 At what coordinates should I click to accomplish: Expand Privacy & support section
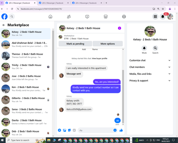point(150,81)
